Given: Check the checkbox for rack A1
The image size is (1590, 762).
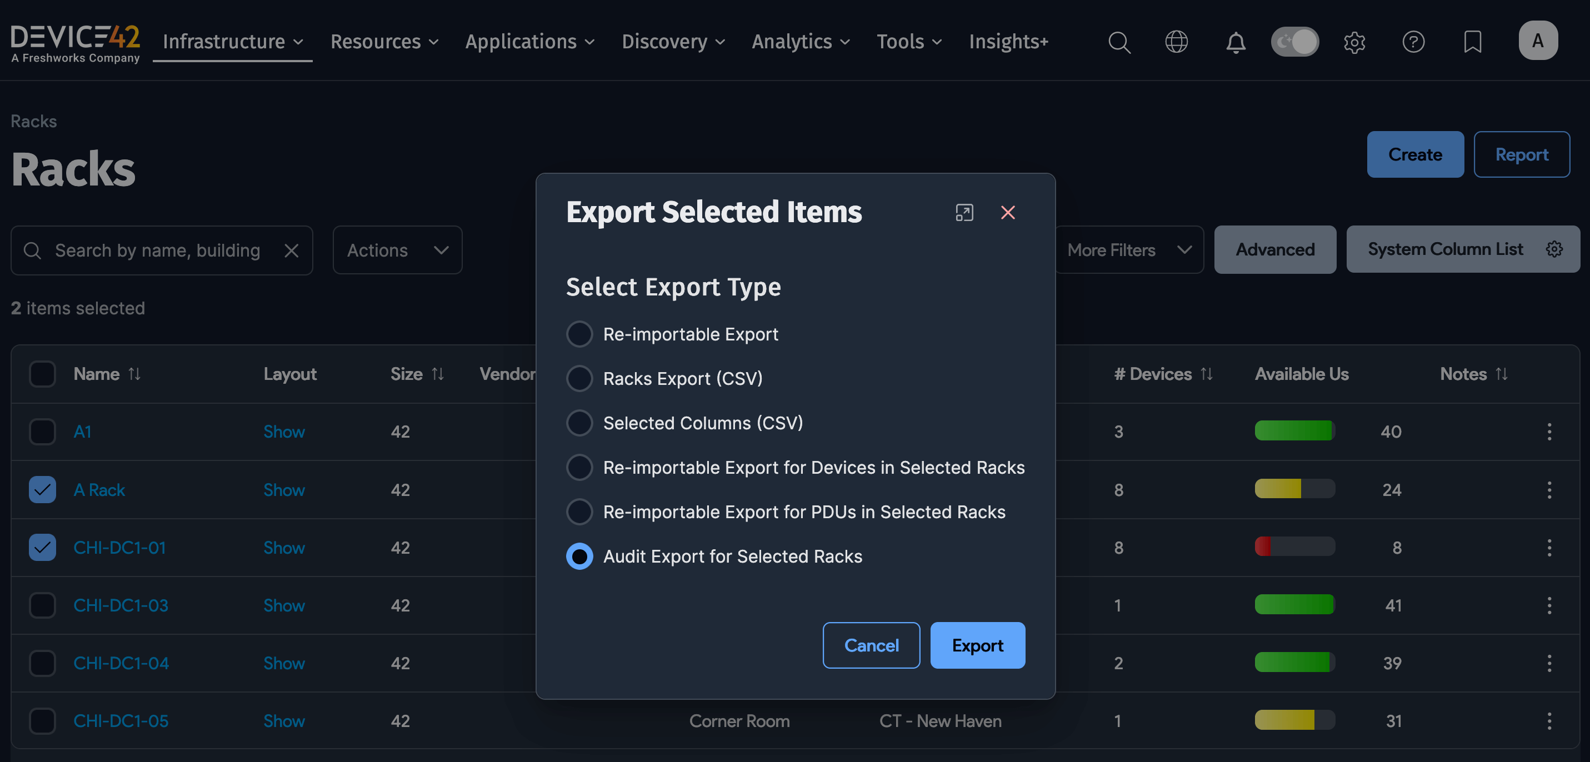Looking at the screenshot, I should 41,432.
